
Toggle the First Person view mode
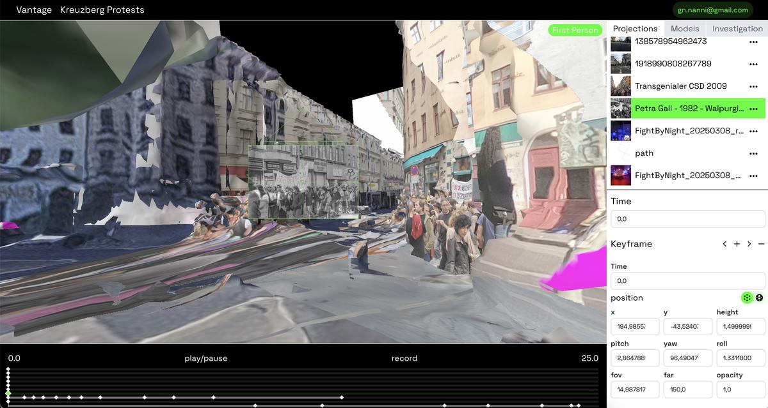point(575,30)
